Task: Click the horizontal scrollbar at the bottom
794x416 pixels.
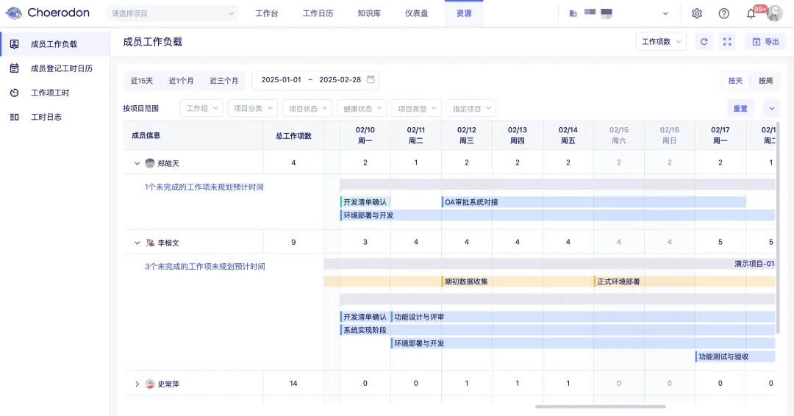Action: coord(601,406)
